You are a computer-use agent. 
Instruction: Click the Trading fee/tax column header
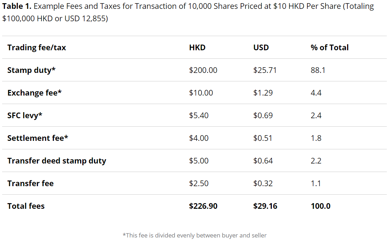click(x=37, y=47)
